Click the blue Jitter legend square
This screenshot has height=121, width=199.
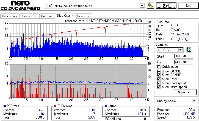[106, 106]
